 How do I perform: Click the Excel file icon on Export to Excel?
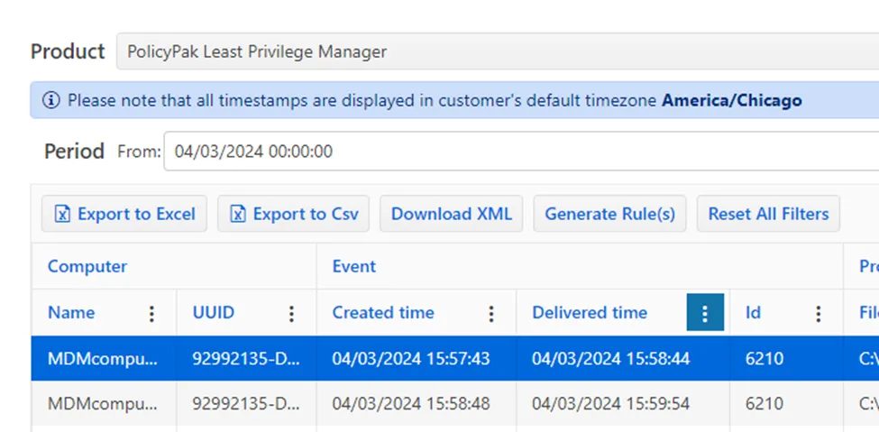point(62,214)
